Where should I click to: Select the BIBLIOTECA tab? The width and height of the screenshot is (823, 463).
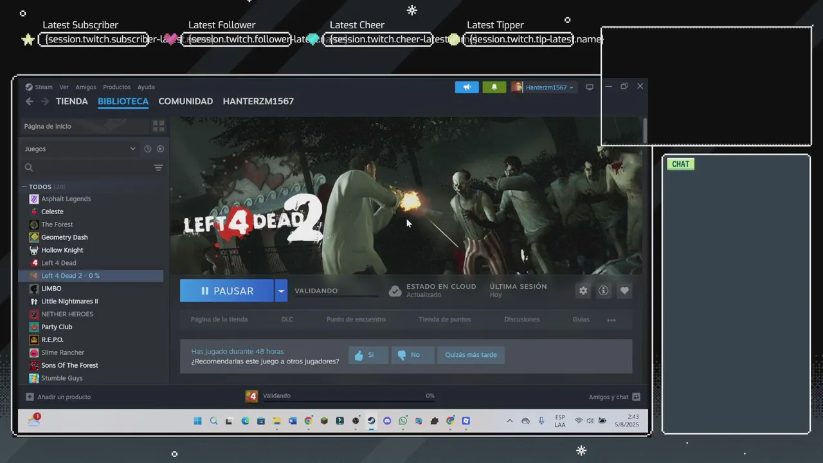tap(123, 102)
